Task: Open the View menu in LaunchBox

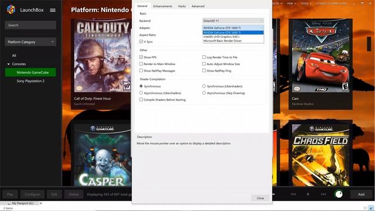Action: point(291,4)
